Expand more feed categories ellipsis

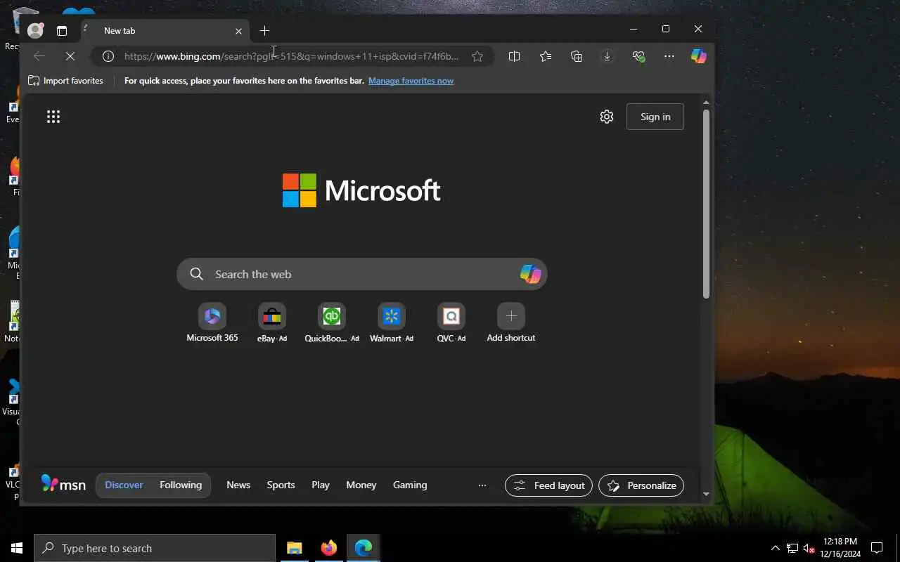(482, 485)
